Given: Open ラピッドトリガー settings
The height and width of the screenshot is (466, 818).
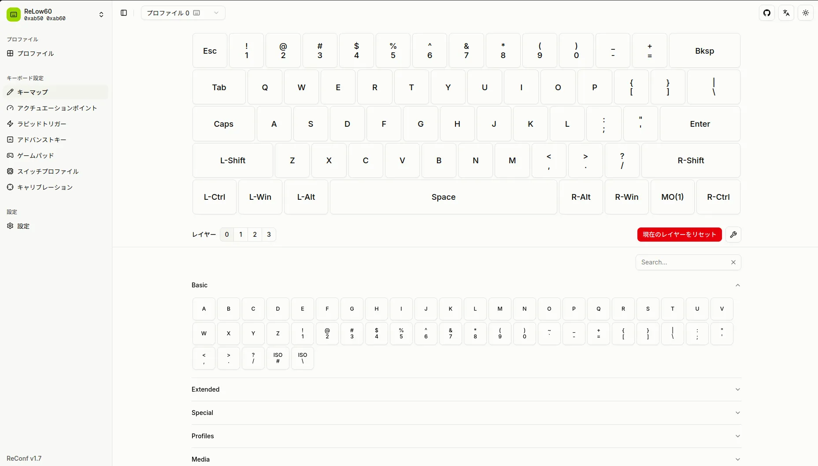Looking at the screenshot, I should [x=56, y=124].
